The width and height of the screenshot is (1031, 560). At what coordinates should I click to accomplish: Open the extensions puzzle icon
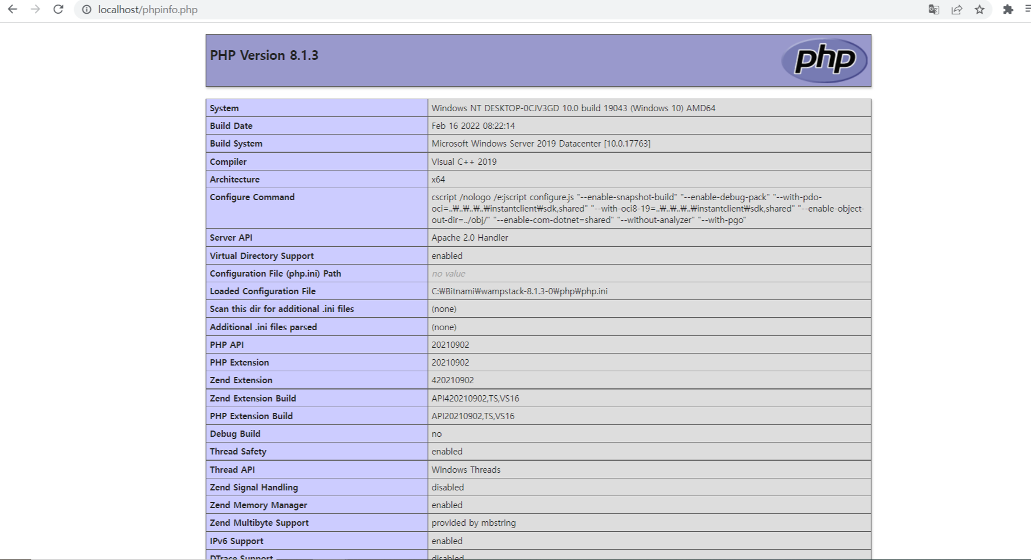1008,10
